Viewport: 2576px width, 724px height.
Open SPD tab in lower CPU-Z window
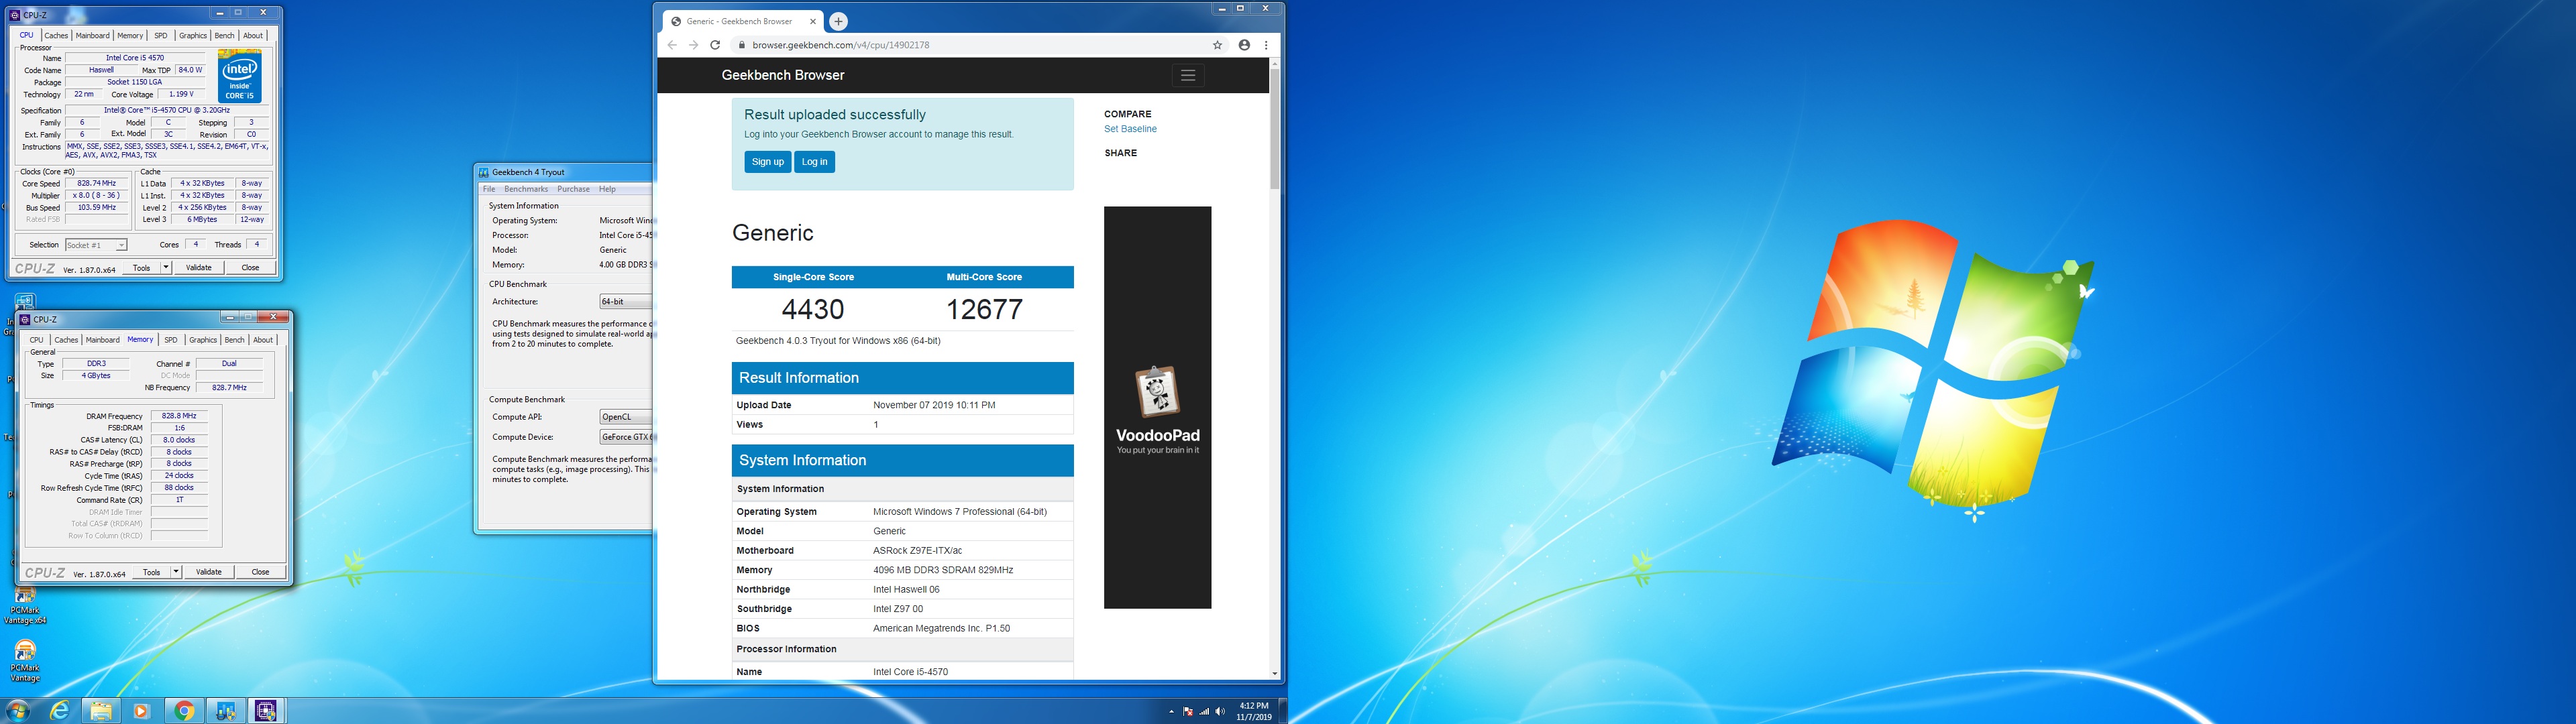point(171,340)
